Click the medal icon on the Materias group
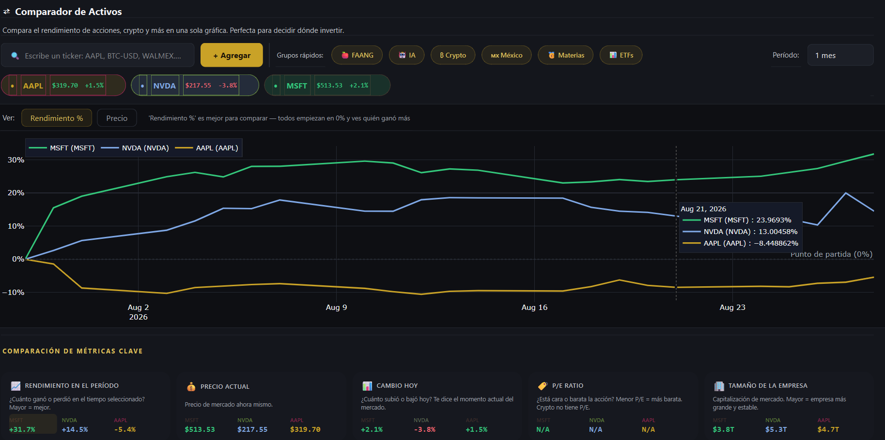Screen dimensions: 885x440 click(551, 55)
